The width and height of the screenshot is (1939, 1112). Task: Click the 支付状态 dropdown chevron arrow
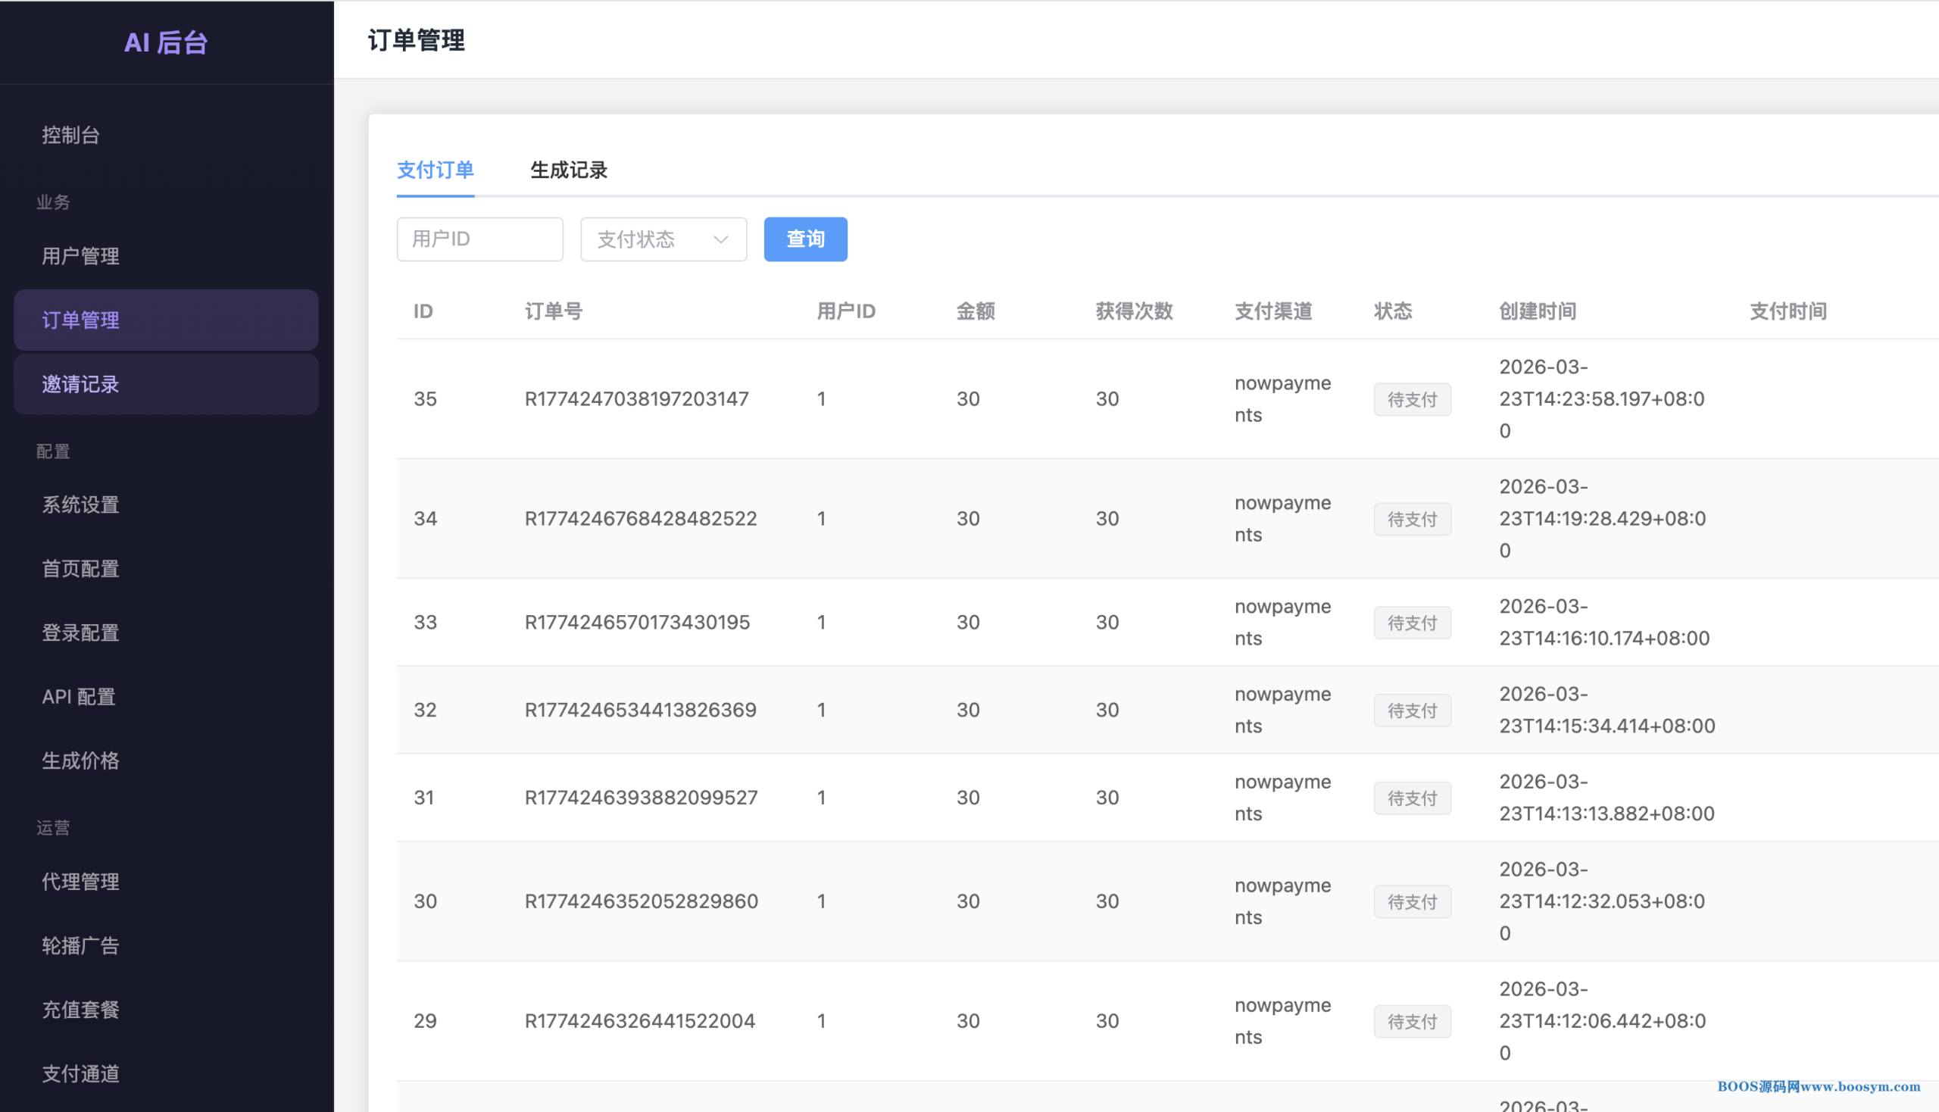coord(720,239)
